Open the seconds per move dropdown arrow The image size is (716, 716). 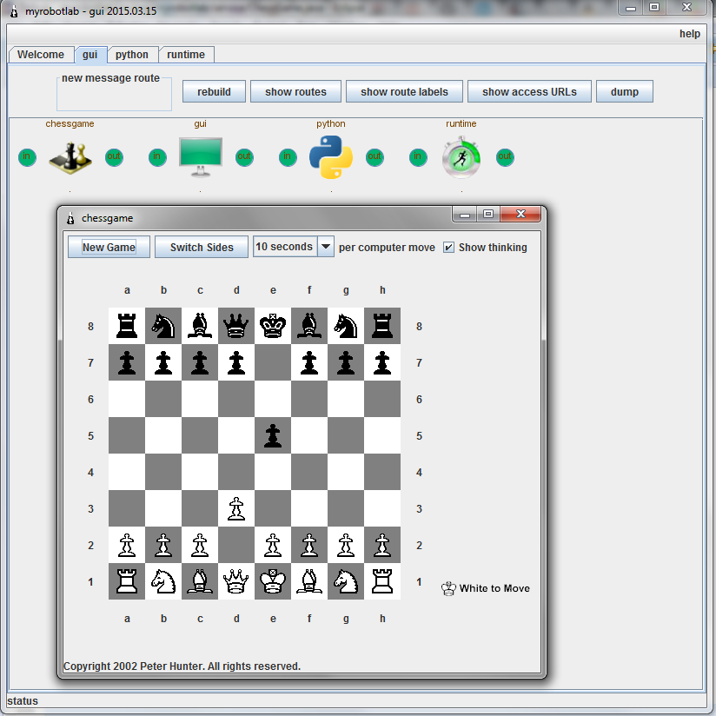tap(326, 247)
